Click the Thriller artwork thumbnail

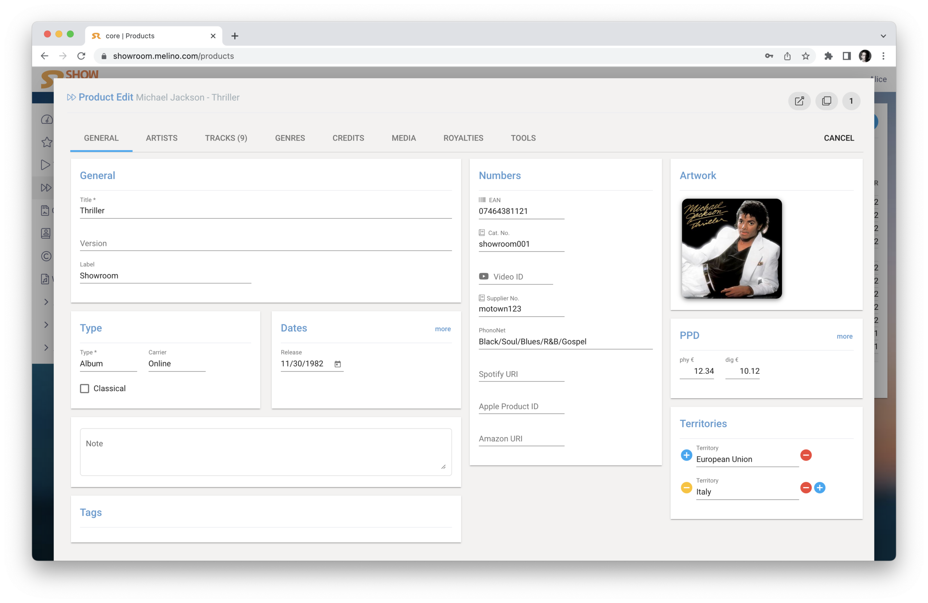click(731, 248)
